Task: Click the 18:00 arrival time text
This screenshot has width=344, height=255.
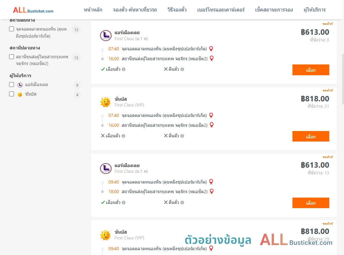Action: point(114,192)
